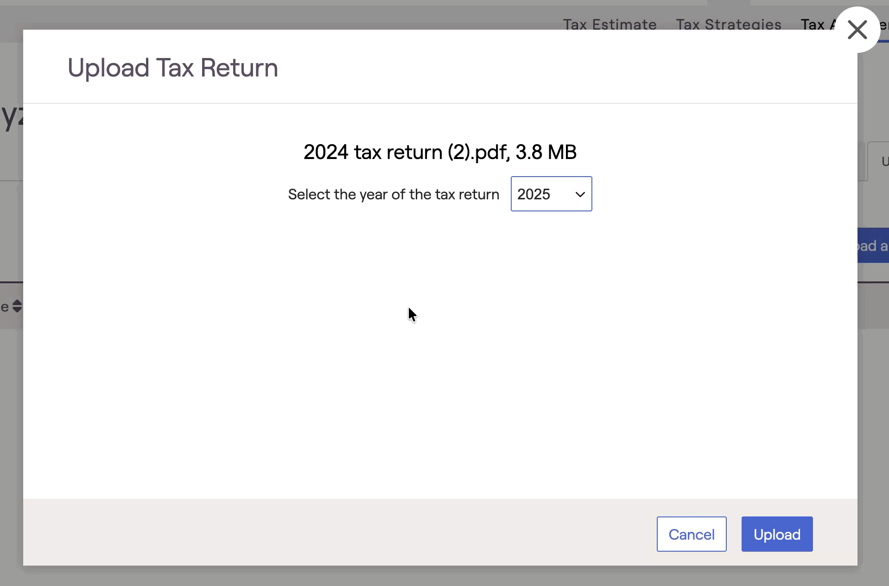Click the selected 2025 value in the year box
Screen dimensions: 889x586
[533, 194]
